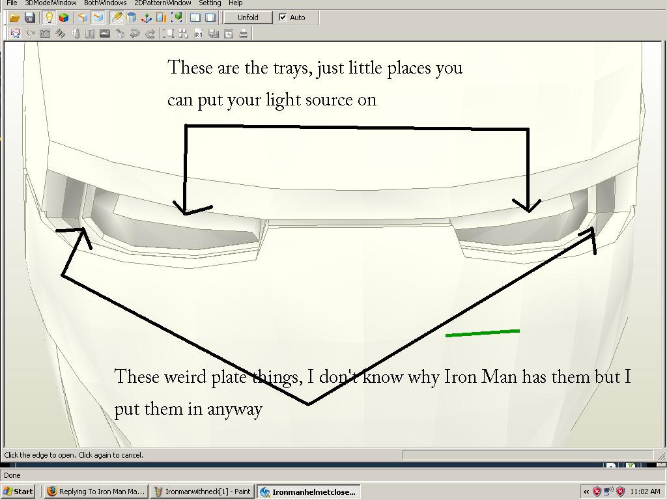This screenshot has width=667, height=500.
Task: Open the Setting menu
Action: [x=210, y=3]
